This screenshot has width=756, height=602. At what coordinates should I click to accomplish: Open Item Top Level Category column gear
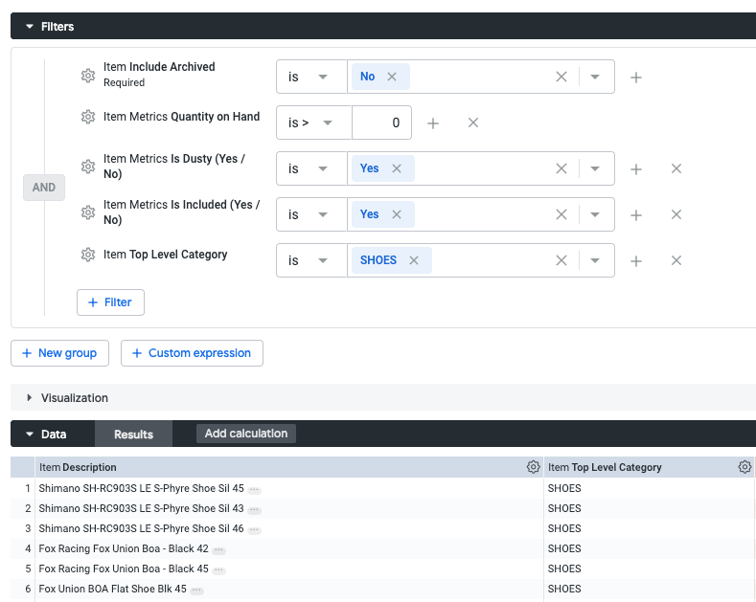click(745, 467)
